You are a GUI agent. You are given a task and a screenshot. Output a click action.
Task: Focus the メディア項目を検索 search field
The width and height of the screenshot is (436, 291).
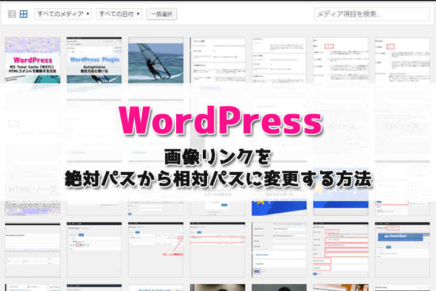tap(372, 14)
